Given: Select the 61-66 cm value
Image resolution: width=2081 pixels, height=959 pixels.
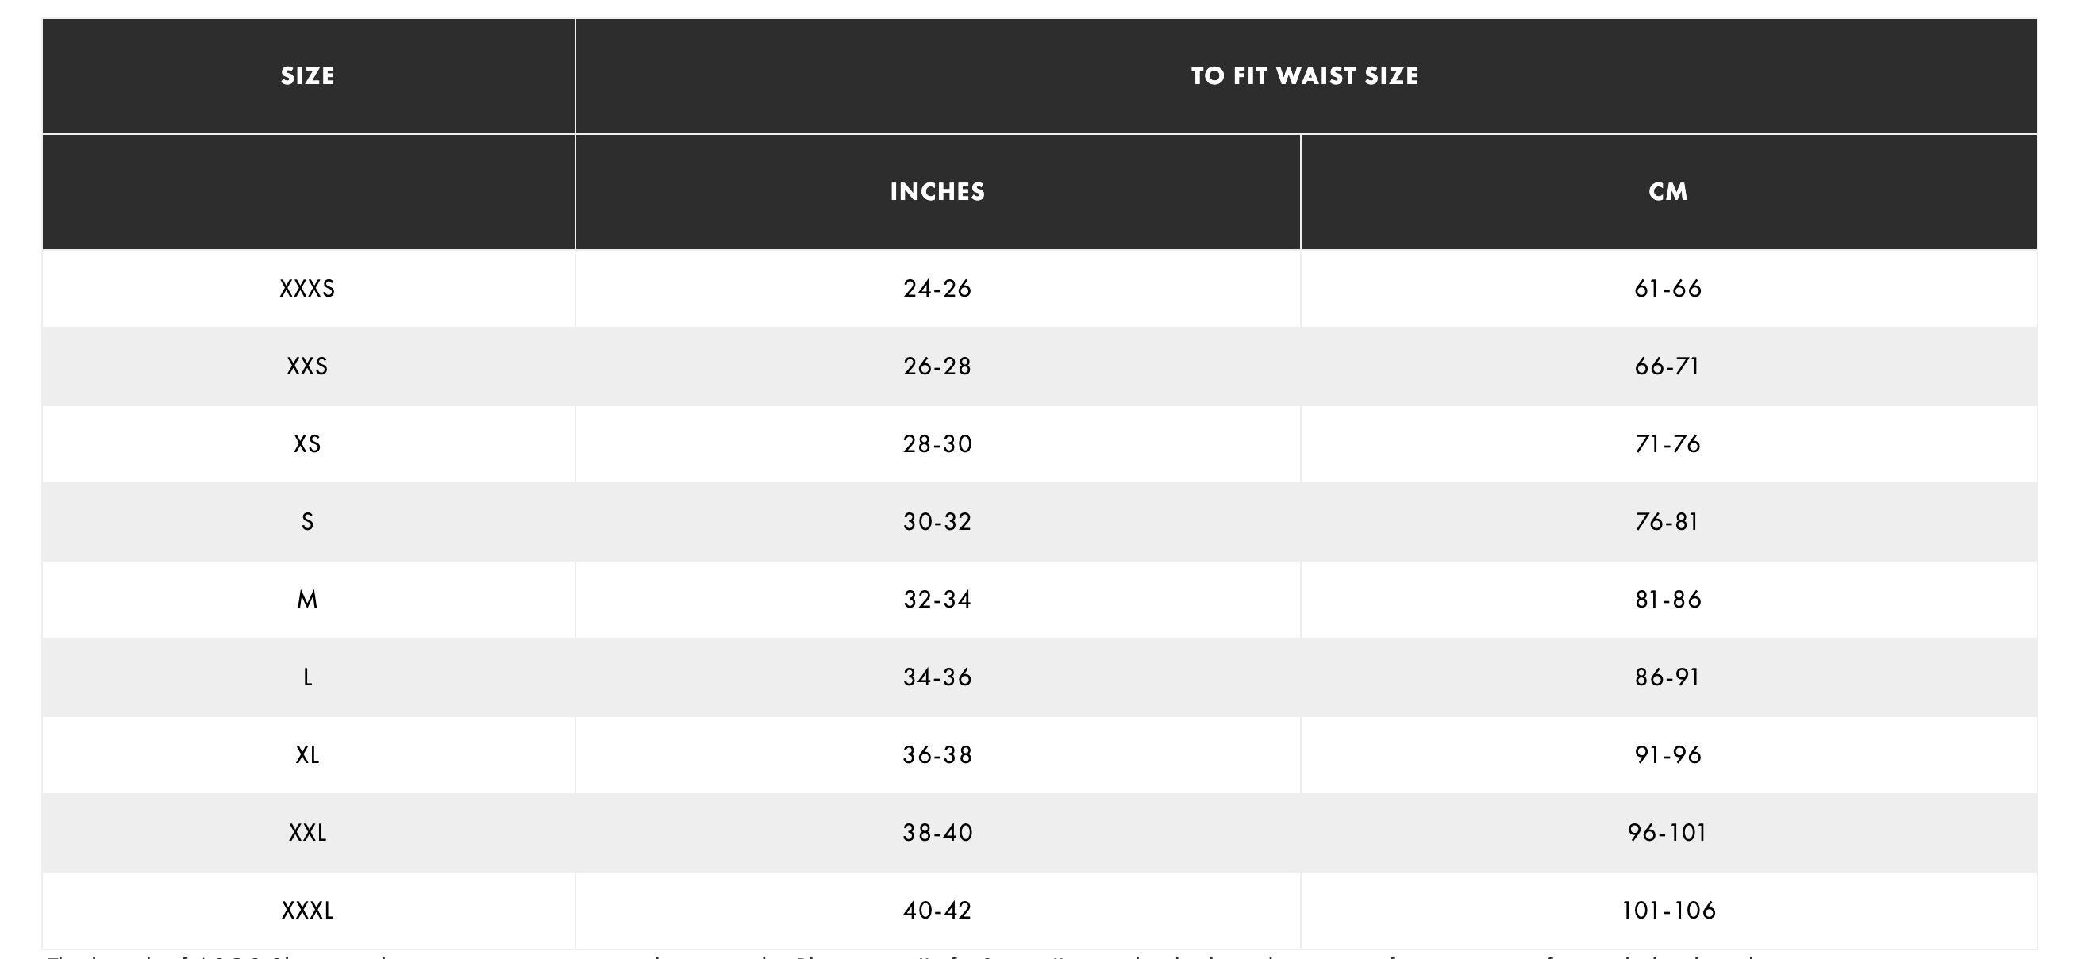Looking at the screenshot, I should pos(1668,288).
